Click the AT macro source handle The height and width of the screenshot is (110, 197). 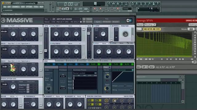coord(92,104)
